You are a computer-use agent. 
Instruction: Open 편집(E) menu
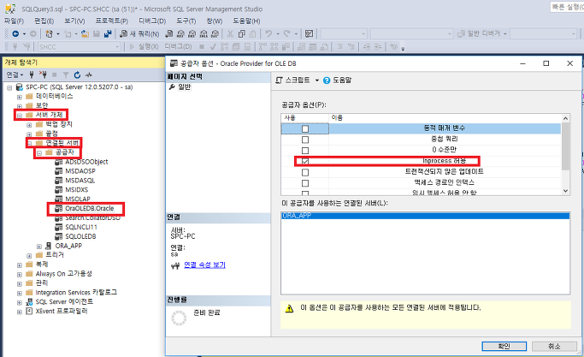44,21
